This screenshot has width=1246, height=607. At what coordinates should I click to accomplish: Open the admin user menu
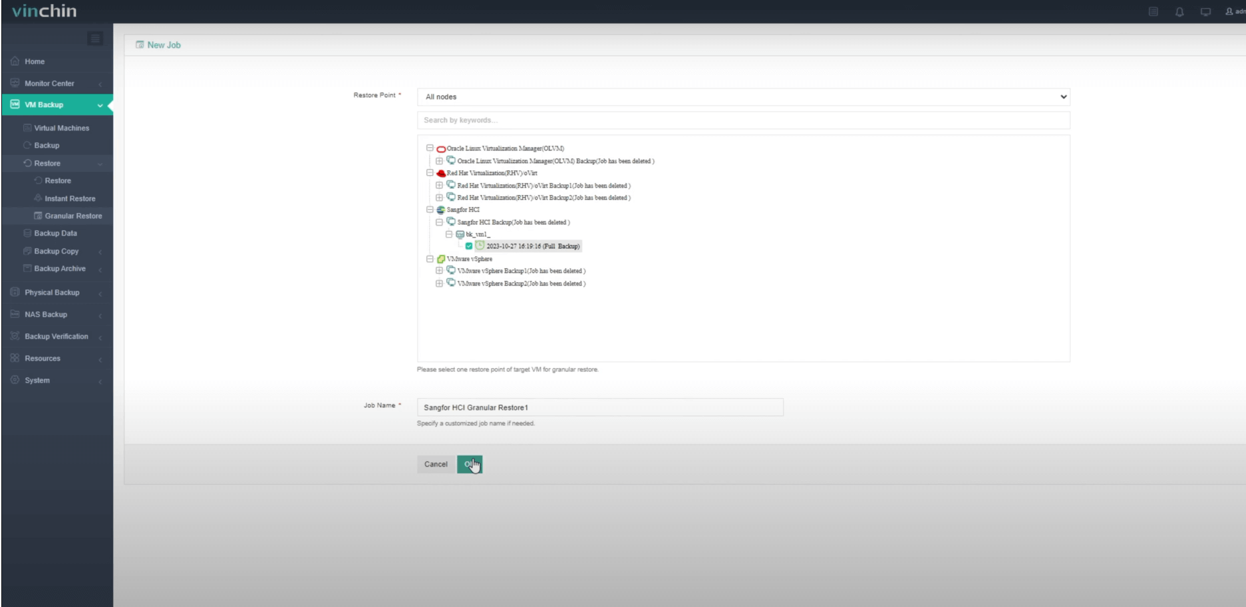pos(1235,11)
